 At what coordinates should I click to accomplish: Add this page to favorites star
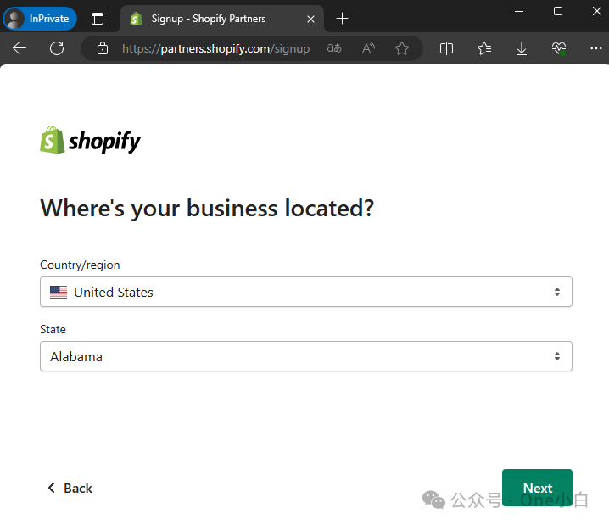pos(402,48)
